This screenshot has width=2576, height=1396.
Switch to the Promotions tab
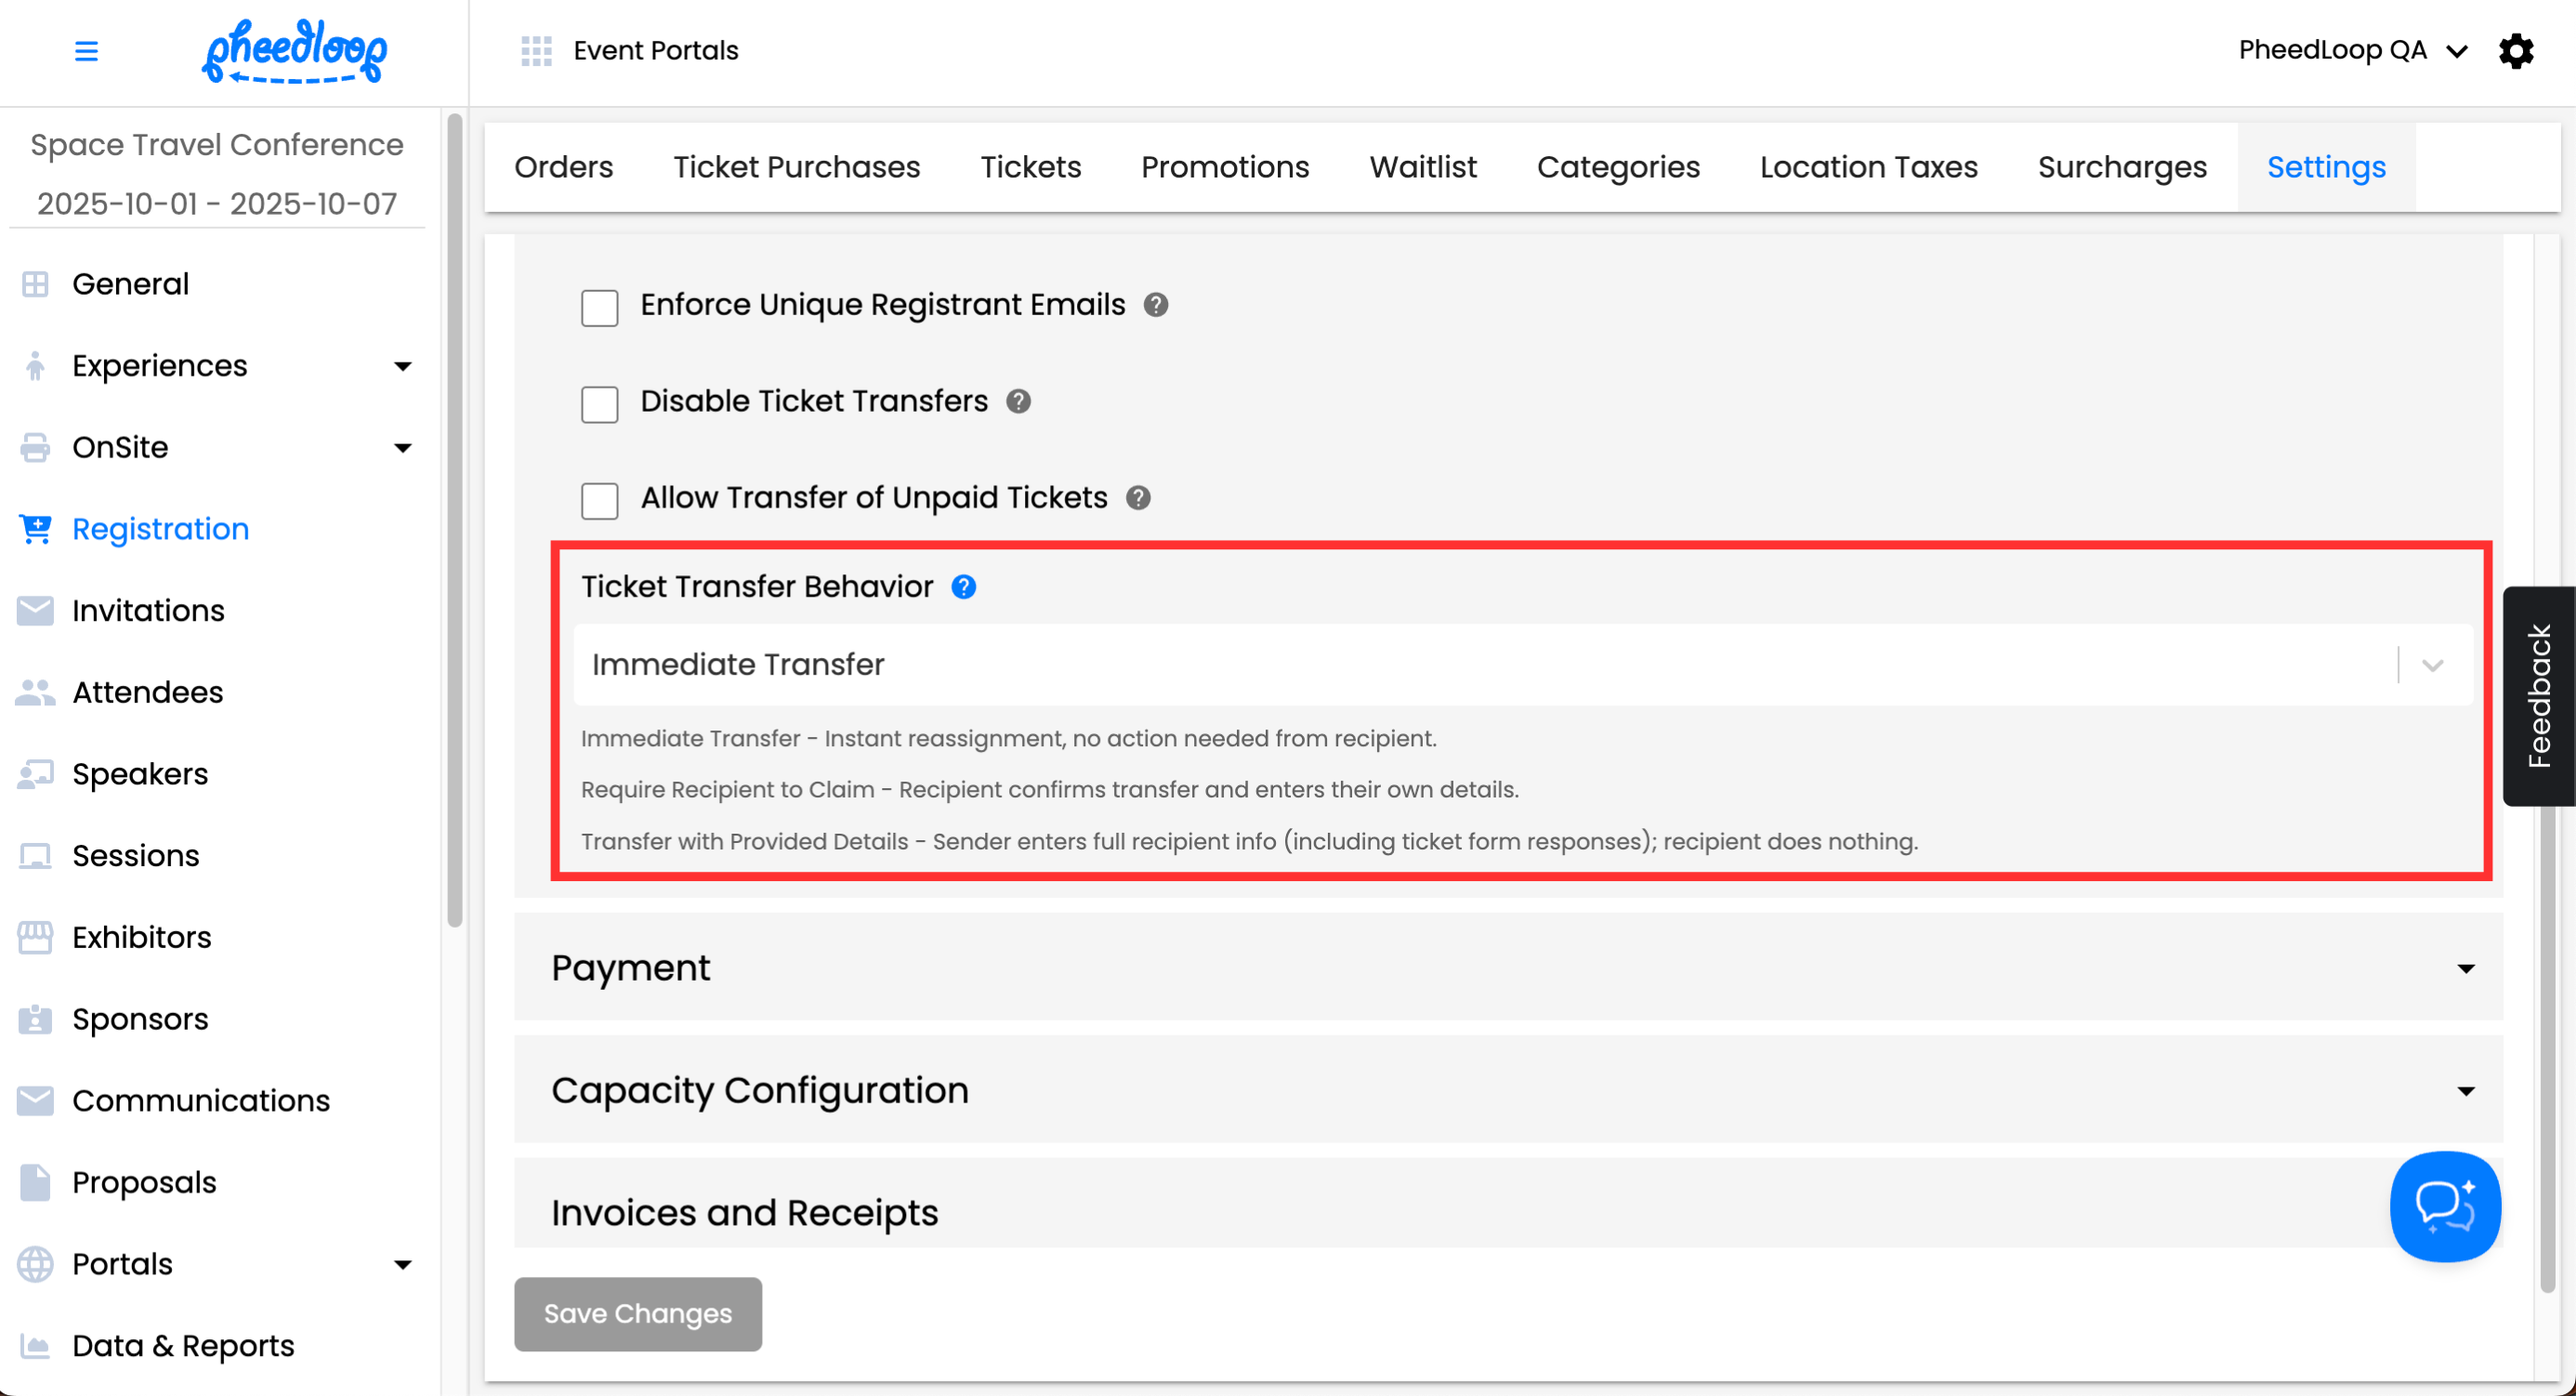tap(1224, 167)
